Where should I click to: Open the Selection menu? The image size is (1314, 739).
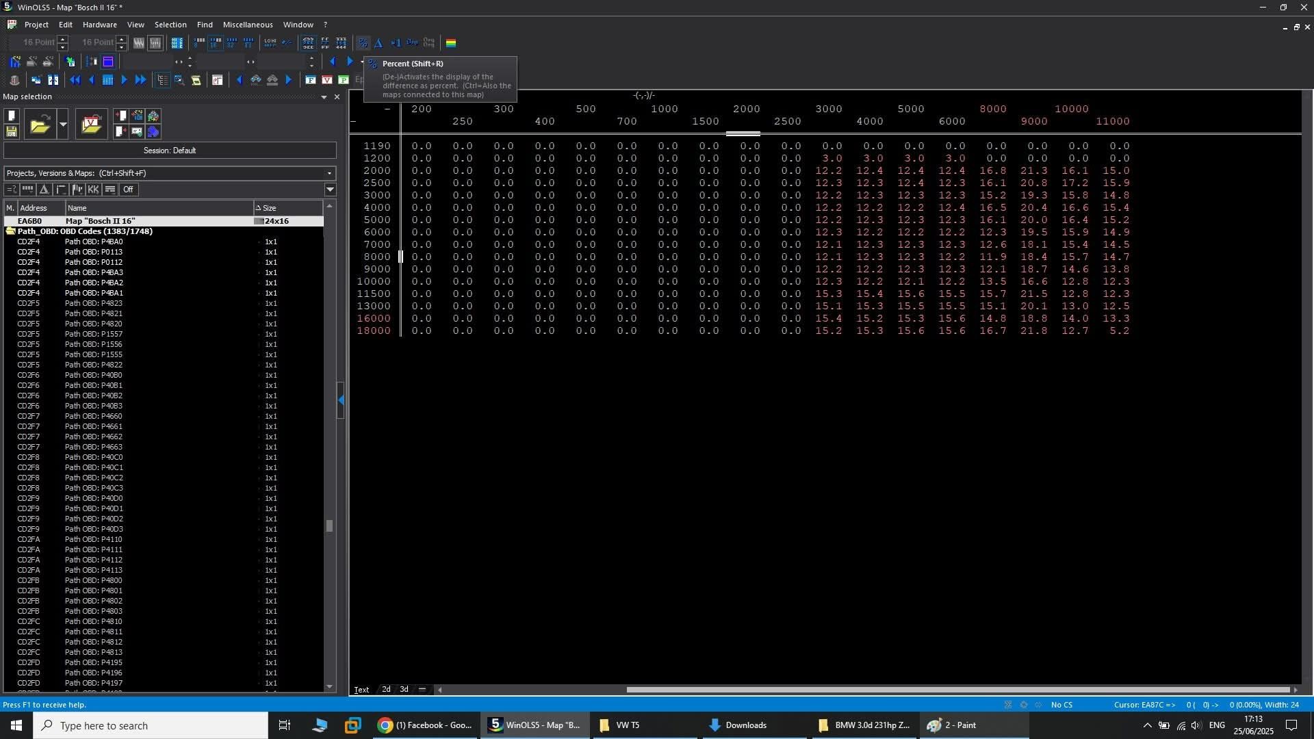(x=170, y=25)
